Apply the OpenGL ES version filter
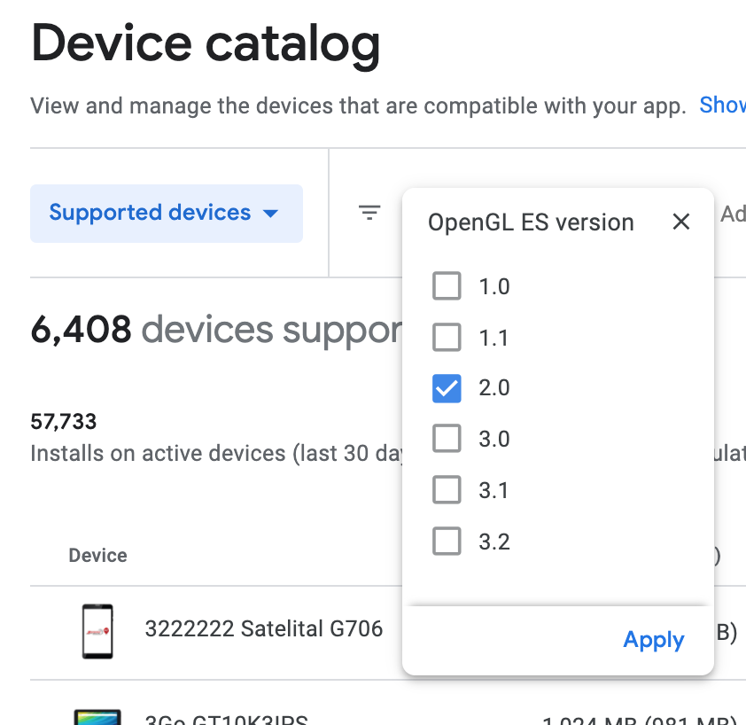 point(653,640)
